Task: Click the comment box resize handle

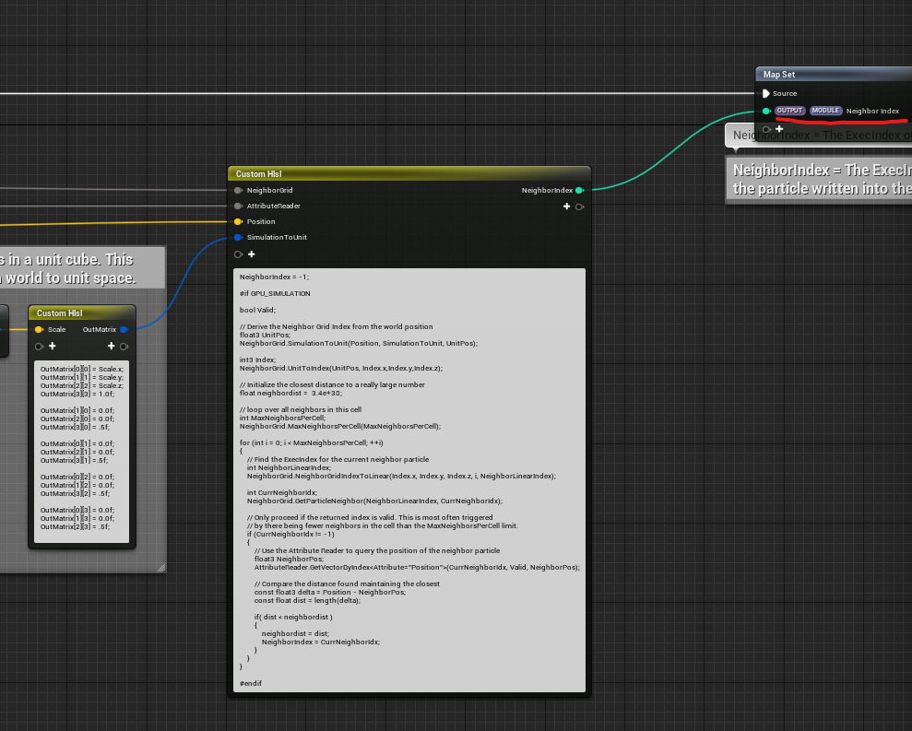Action: 161,568
